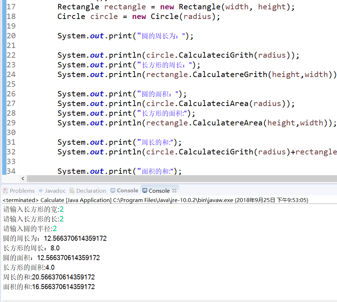Open the Problems tab
This screenshot has height=302, width=337.
[19, 191]
